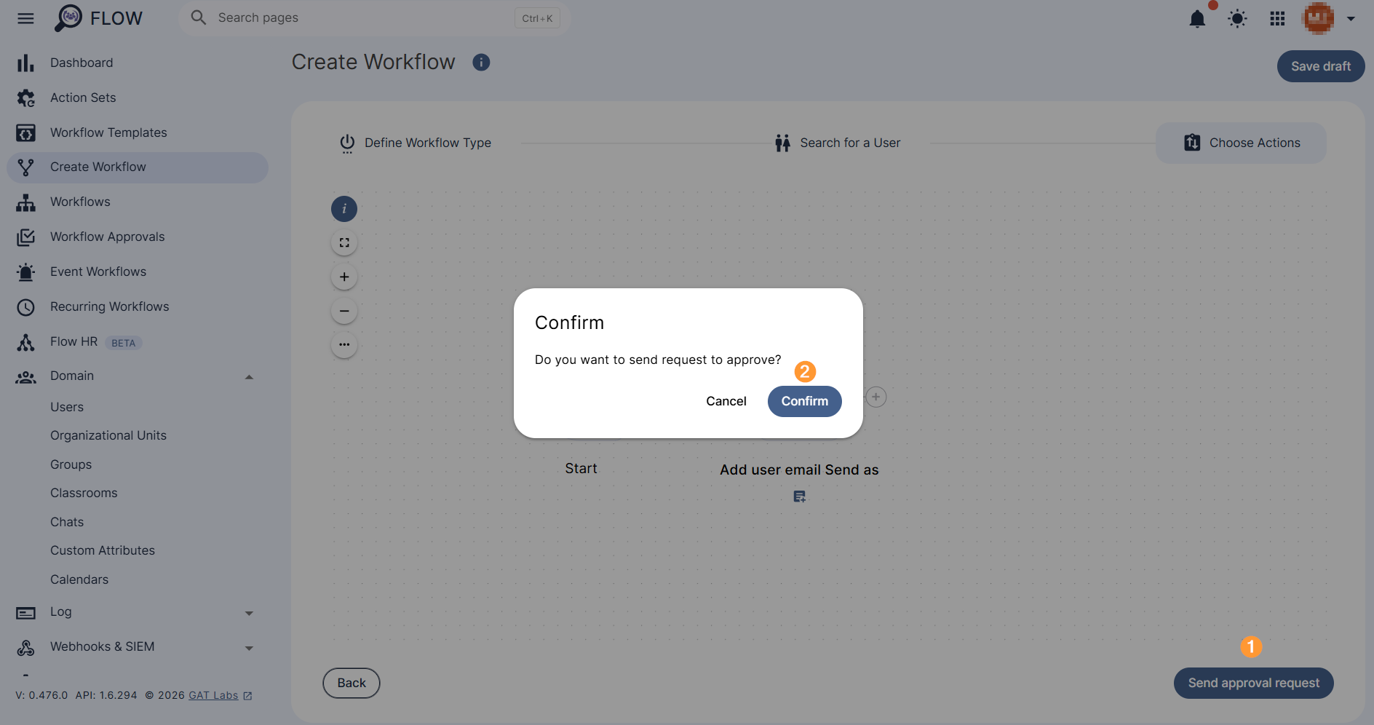
Task: Click the Log icon in sidebar
Action: [x=25, y=613]
